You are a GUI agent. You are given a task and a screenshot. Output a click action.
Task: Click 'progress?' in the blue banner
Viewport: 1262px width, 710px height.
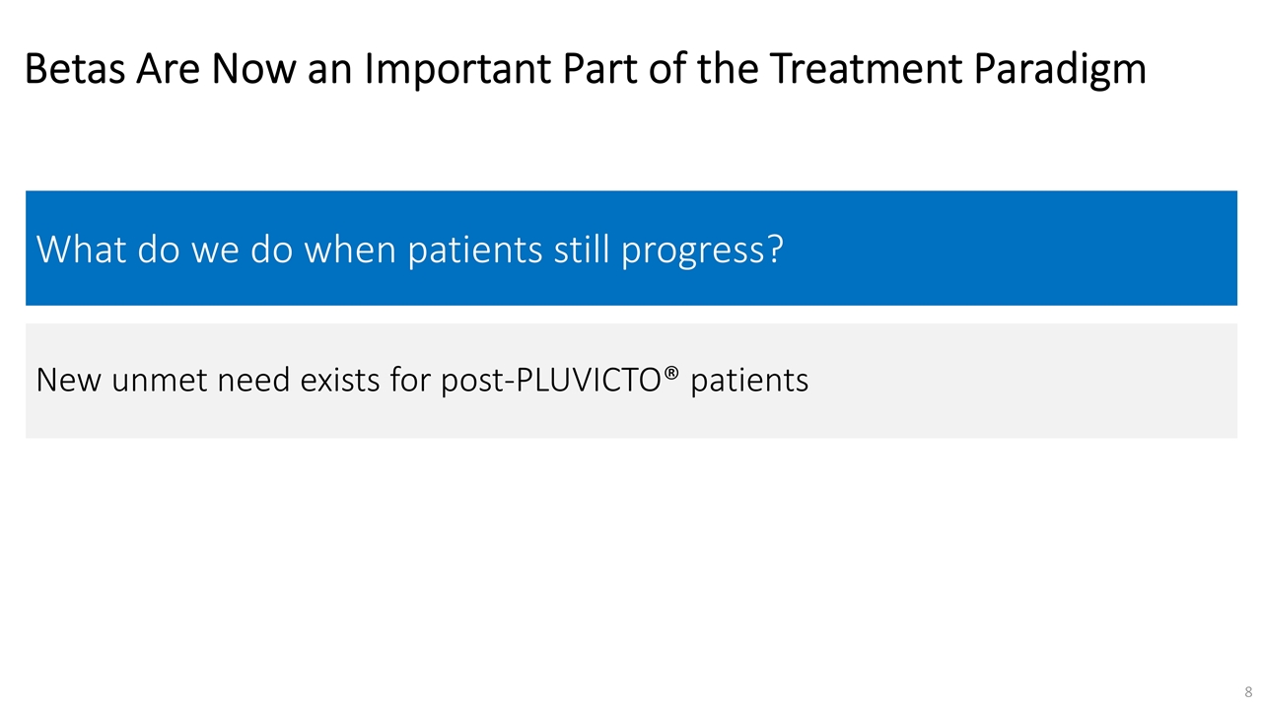(x=701, y=250)
